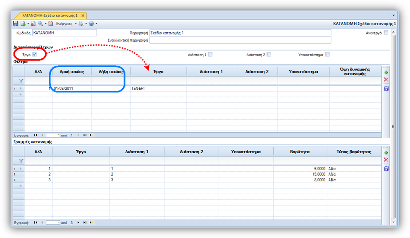Add a row with Γραμμές κατανομής plus
This screenshot has width=410, height=238.
point(386,152)
